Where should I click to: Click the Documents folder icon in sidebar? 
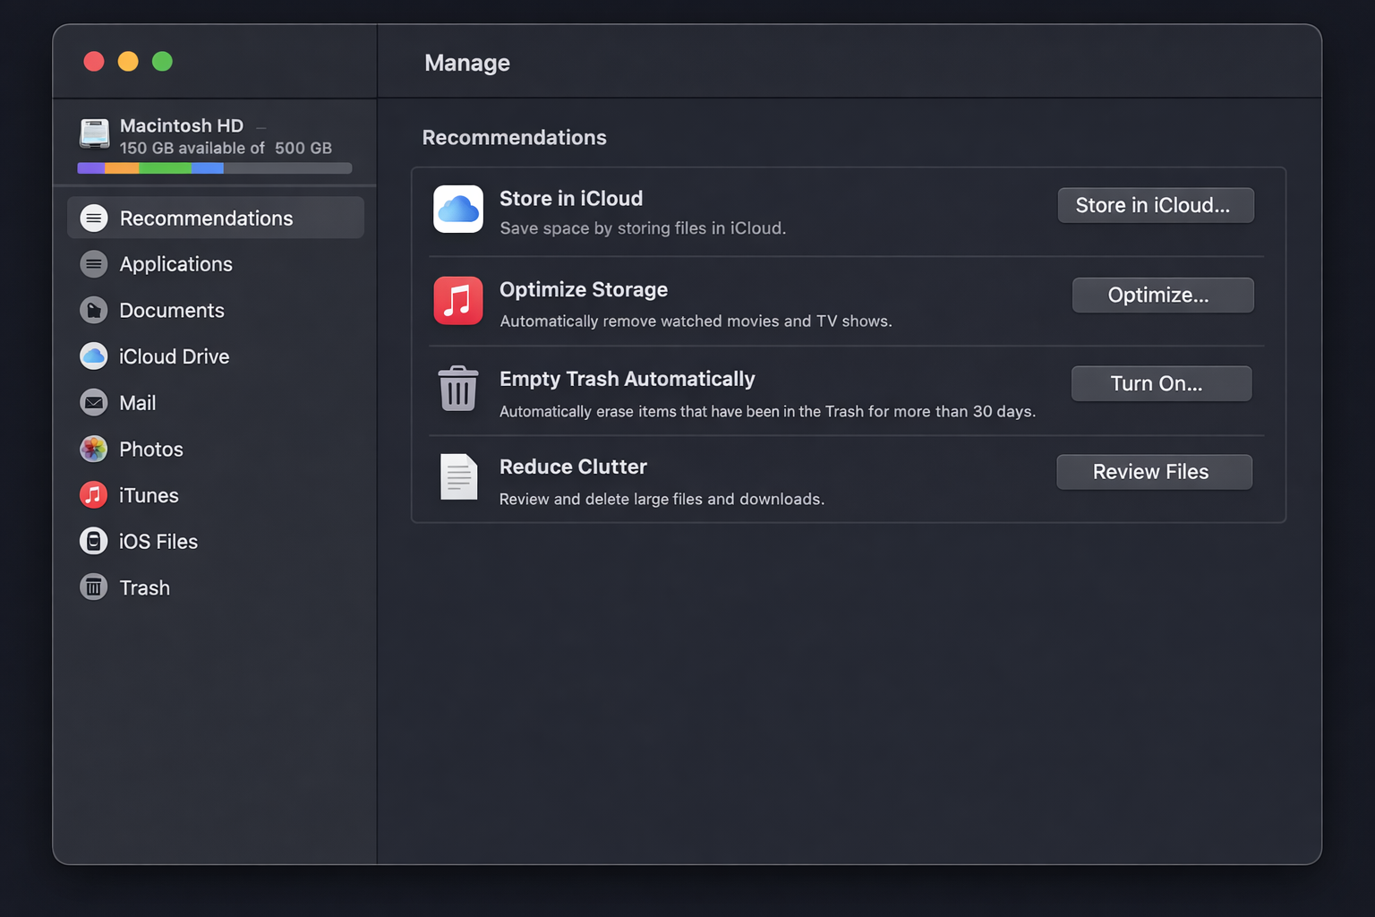(x=94, y=311)
